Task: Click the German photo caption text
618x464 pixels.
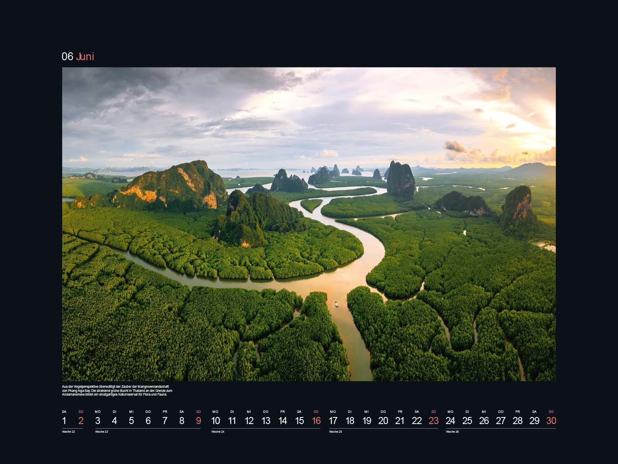Action: [117, 391]
